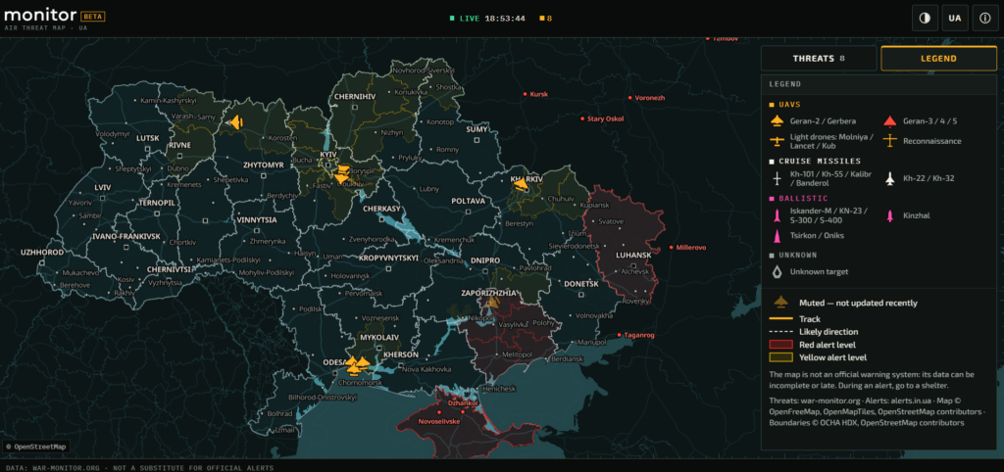Image resolution: width=1004 pixels, height=472 pixels.
Task: Click the DONETSK region label
Action: (582, 283)
